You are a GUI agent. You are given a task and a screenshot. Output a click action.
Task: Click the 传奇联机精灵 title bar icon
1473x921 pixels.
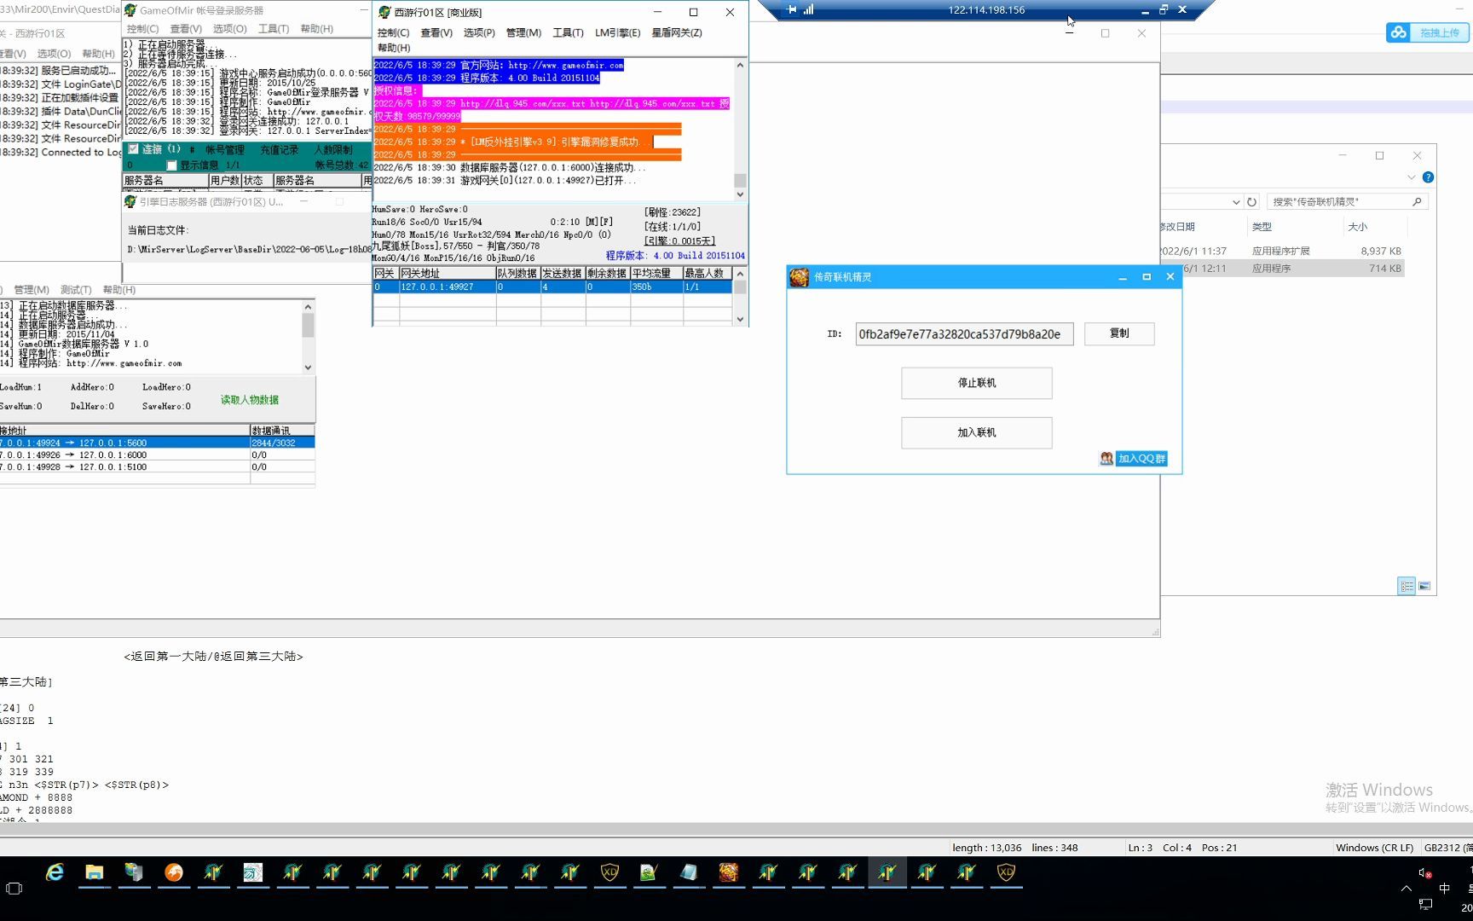click(799, 277)
